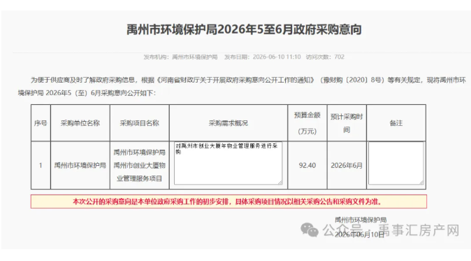This screenshot has width=471, height=261.
Task: Click inside the empty 备注 text area
Action: [396, 163]
